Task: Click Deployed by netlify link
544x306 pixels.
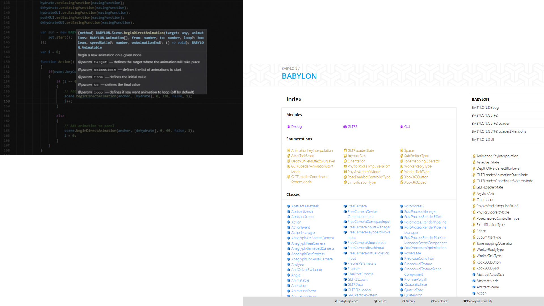Action: (x=478, y=301)
